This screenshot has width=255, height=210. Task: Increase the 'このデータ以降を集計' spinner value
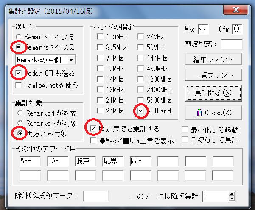[231, 194]
